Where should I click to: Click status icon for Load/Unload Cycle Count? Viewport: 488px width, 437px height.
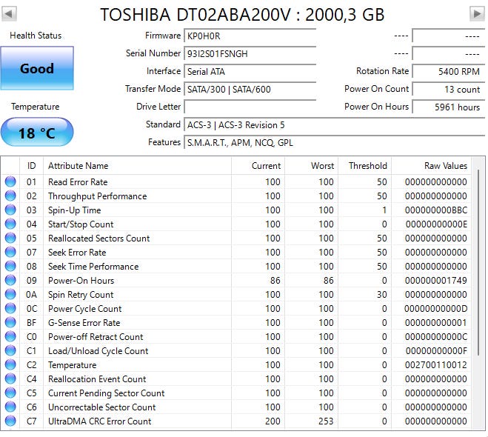pyautogui.click(x=10, y=350)
